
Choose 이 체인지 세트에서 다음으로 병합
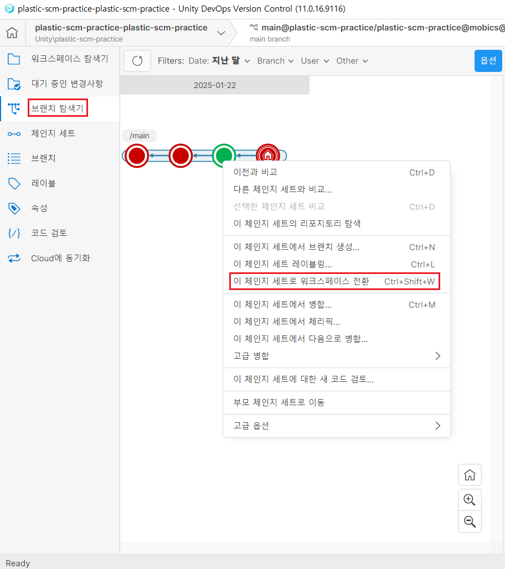[x=337, y=339]
